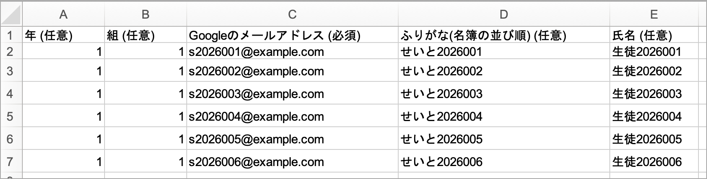This screenshot has width=707, height=179.
Task: Click the select-all corner triangle
Action: (x=11, y=14)
